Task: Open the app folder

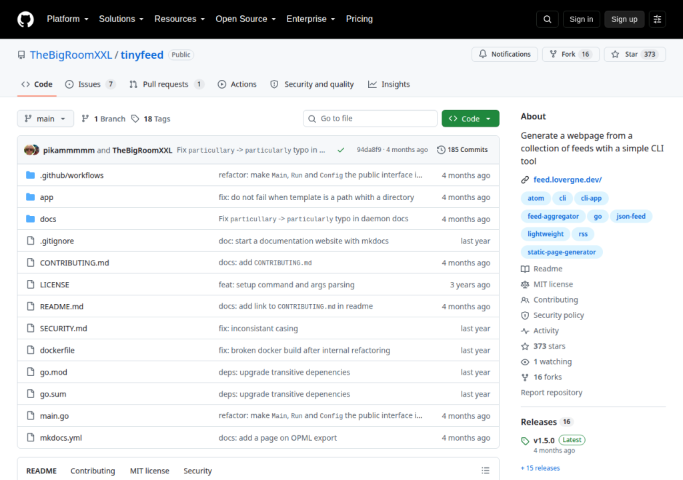Action: click(x=46, y=197)
